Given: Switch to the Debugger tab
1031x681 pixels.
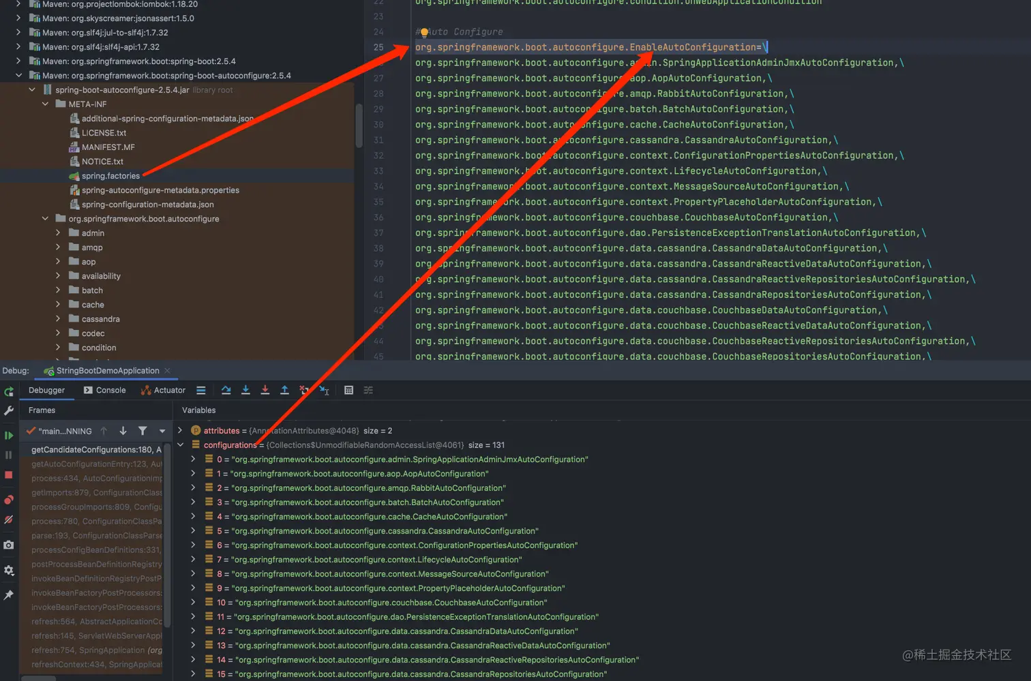Looking at the screenshot, I should click(x=46, y=390).
